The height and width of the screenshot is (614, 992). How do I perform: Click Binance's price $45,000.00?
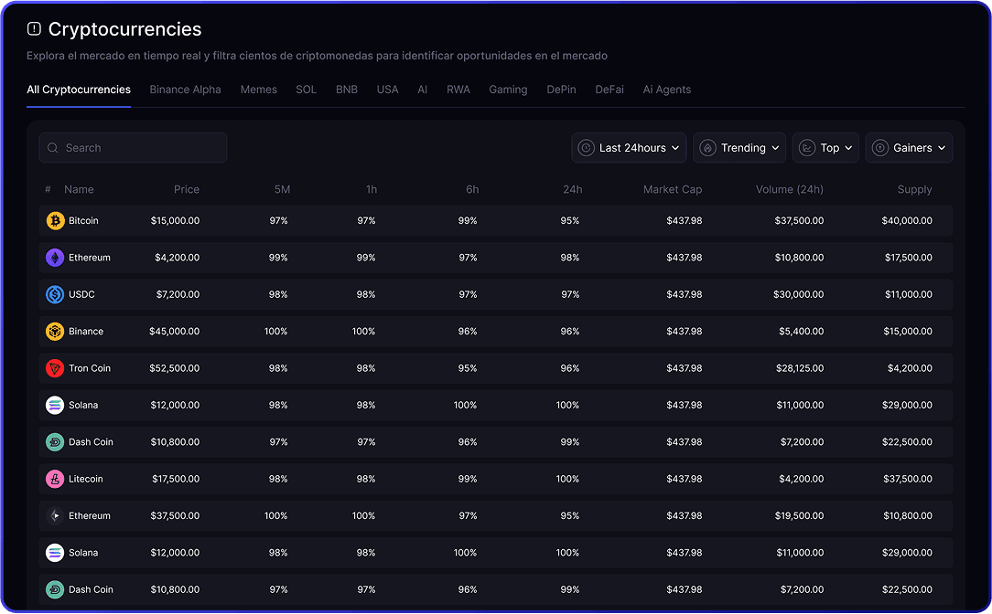click(x=175, y=331)
